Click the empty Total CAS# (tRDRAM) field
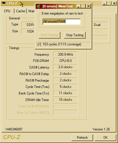 click(x=65, y=106)
